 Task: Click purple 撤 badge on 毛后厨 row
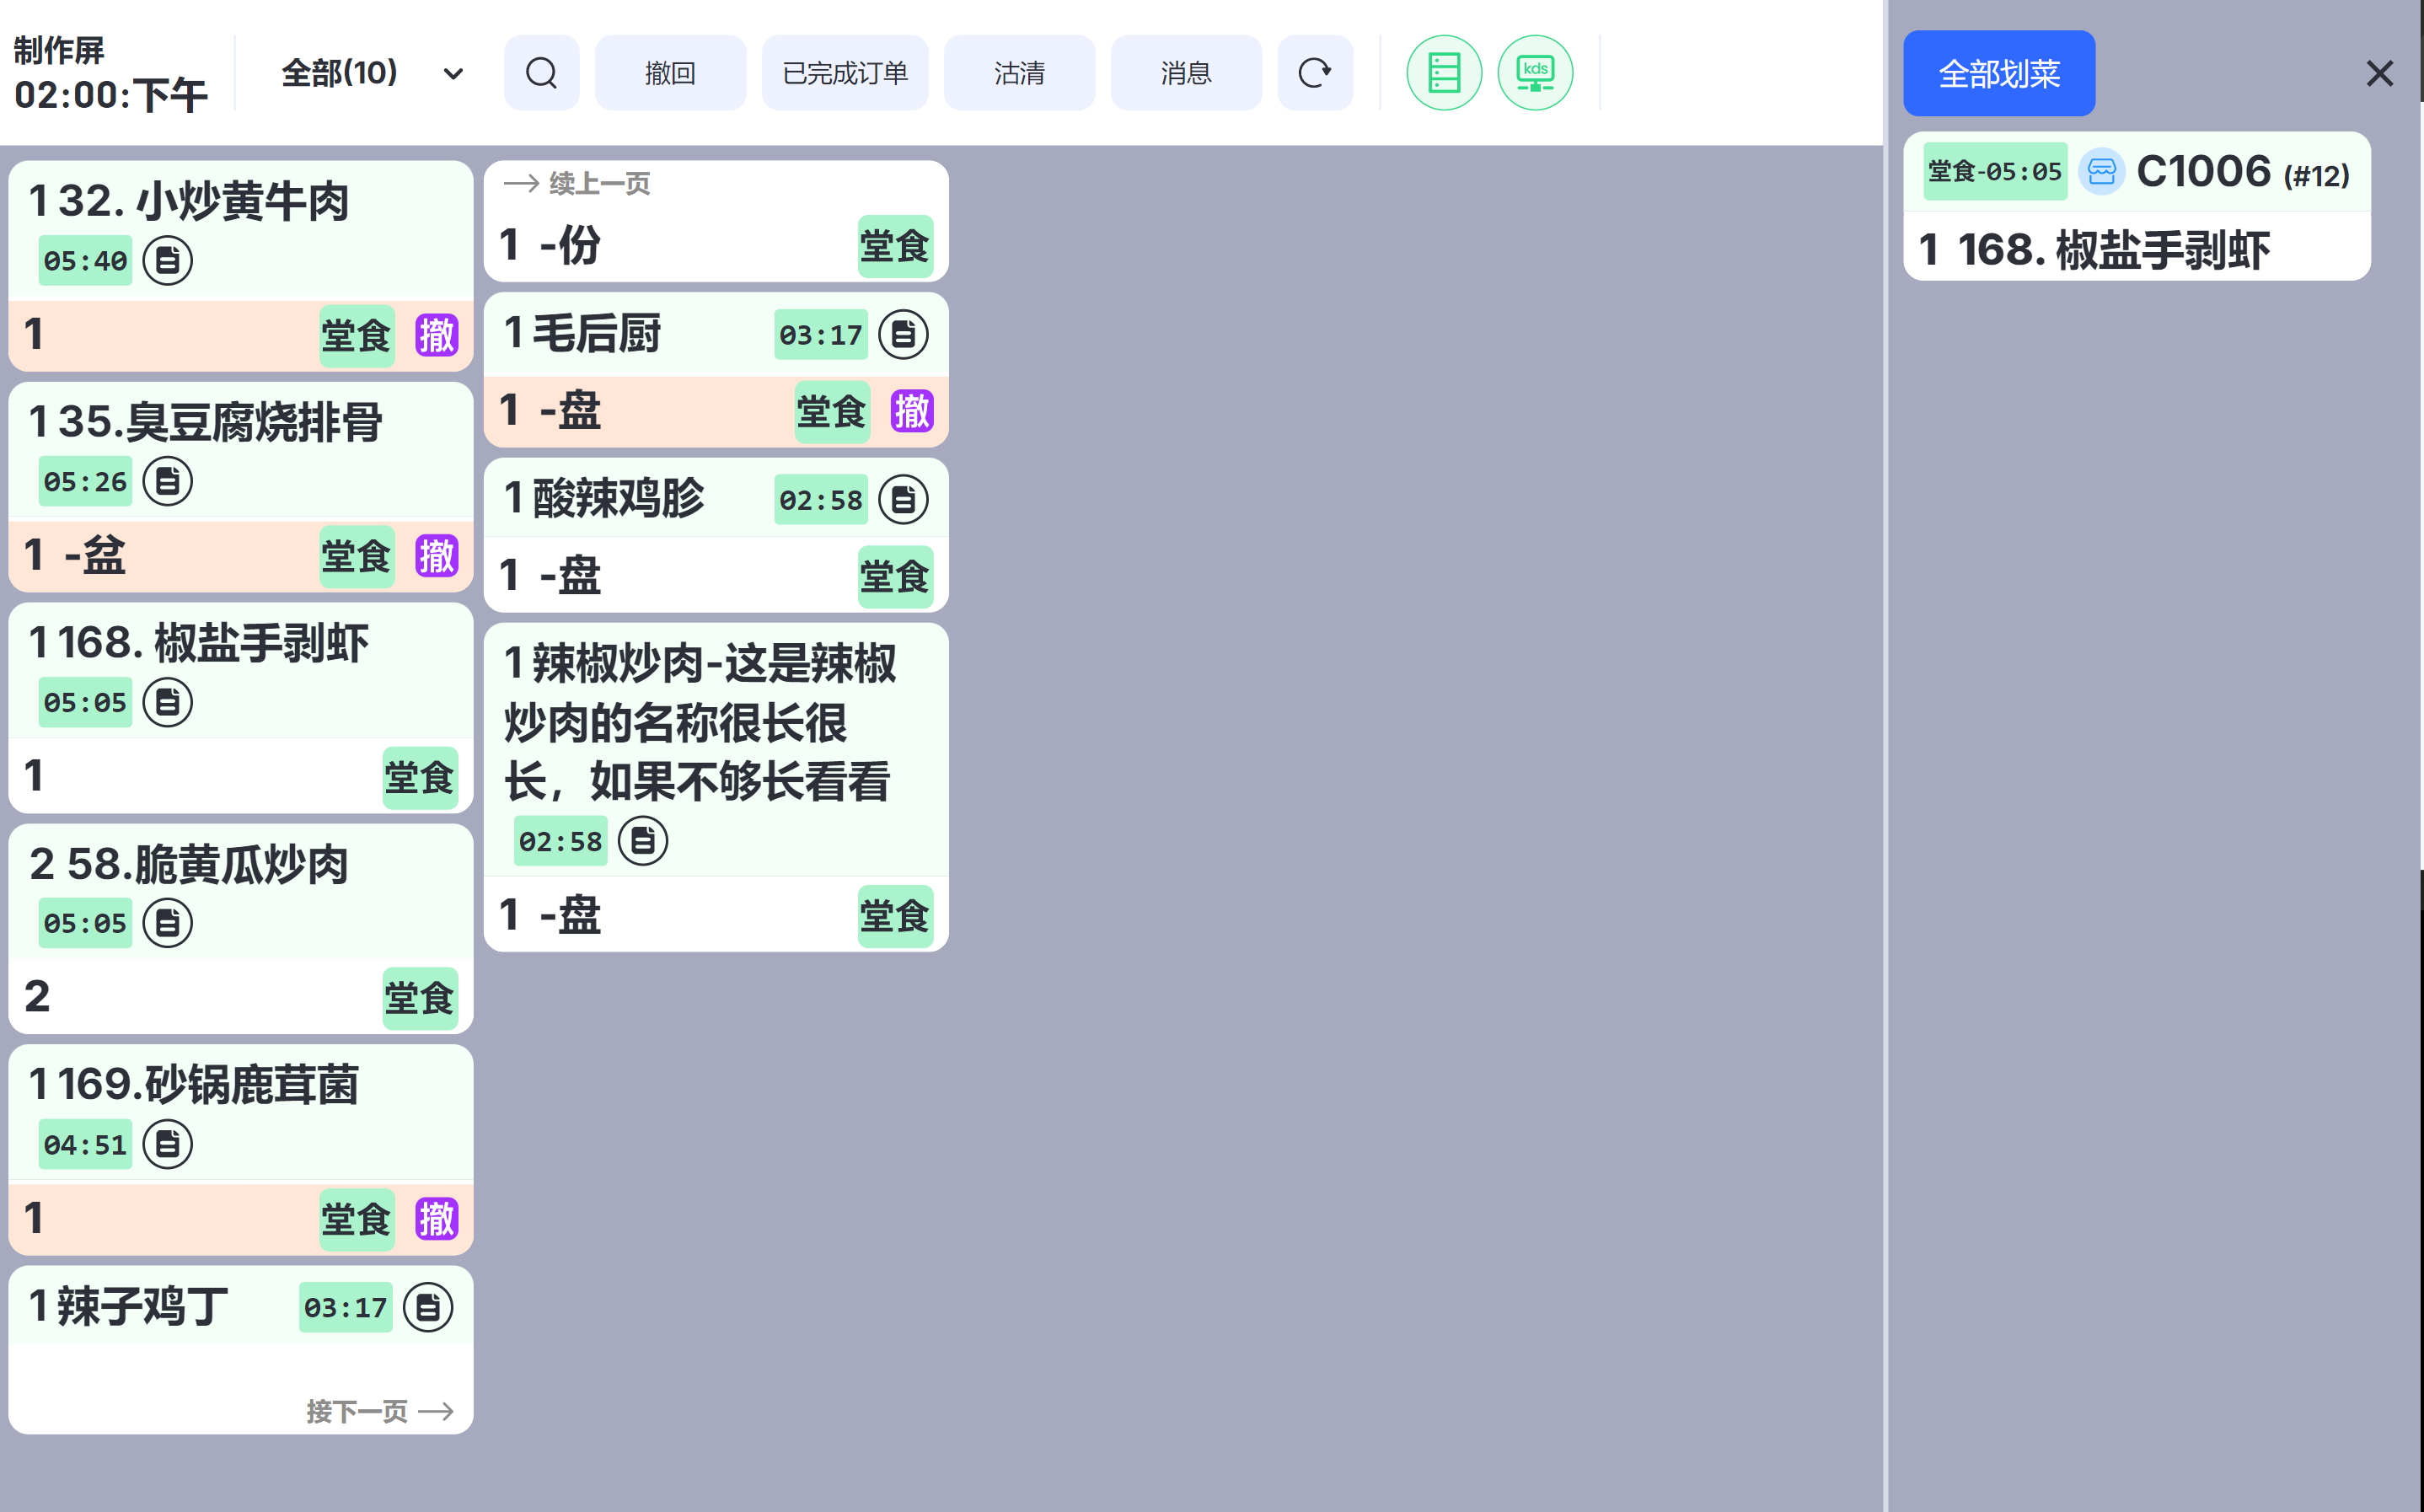click(911, 411)
